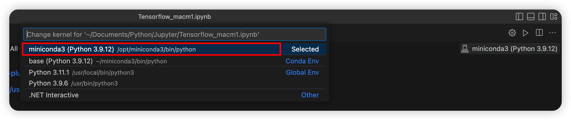Open the More Actions ellipsis menu
The width and height of the screenshot is (571, 120).
point(552,33)
